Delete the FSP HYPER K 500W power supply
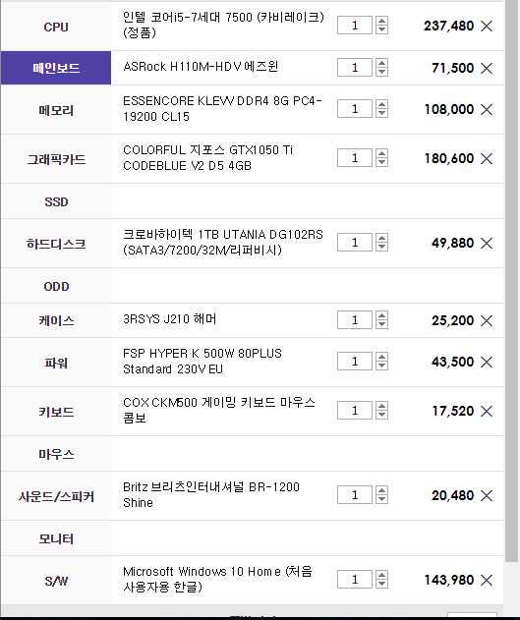Image resolution: width=520 pixels, height=620 pixels. [487, 362]
